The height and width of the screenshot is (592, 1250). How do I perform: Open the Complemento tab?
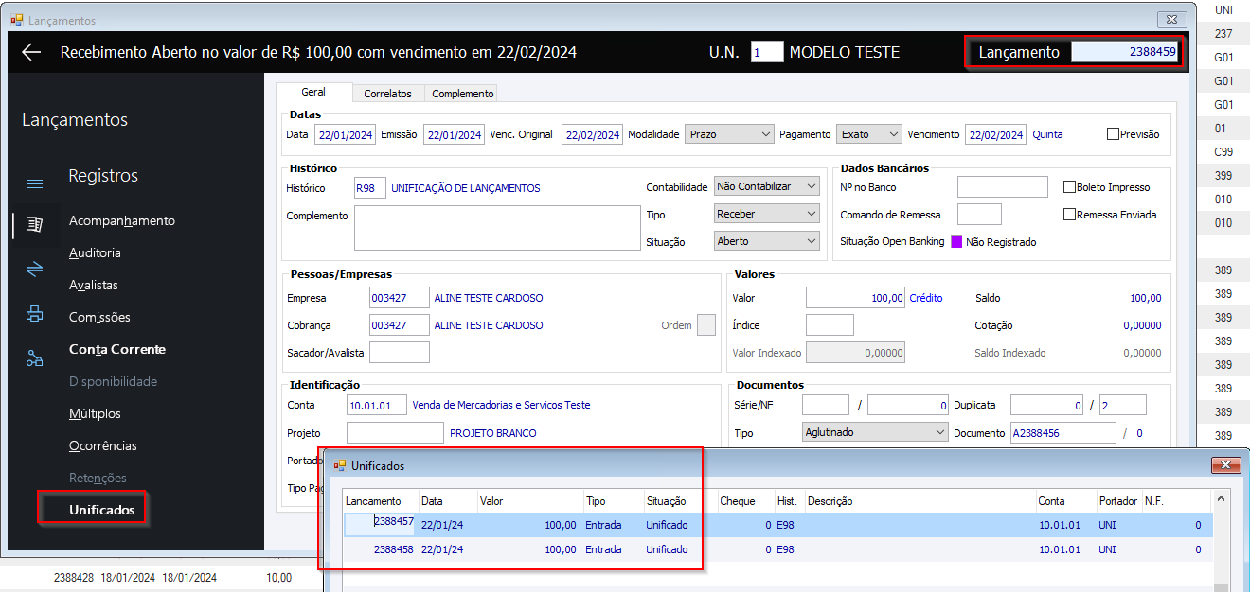pos(462,94)
